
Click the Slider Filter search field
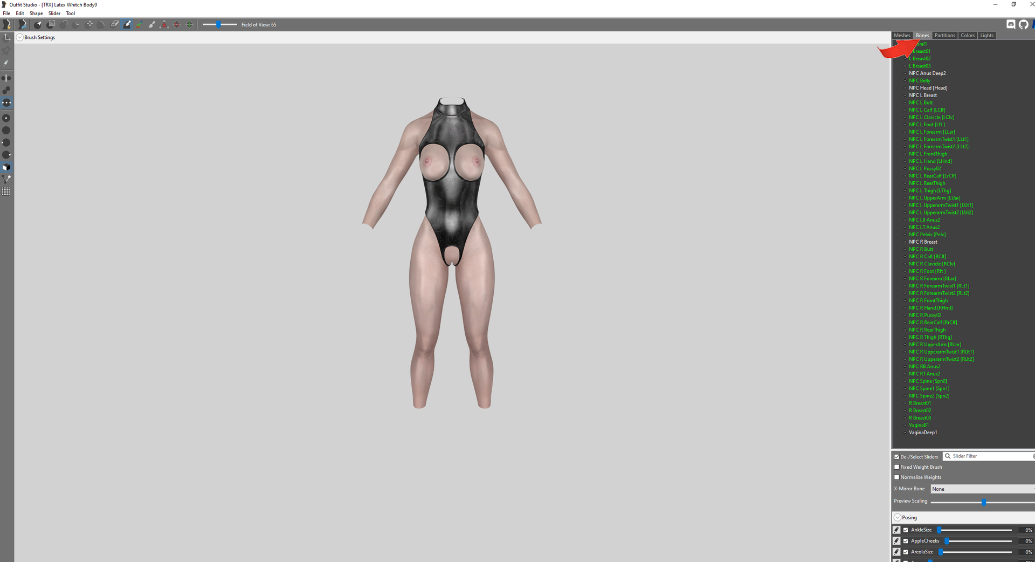click(x=989, y=456)
